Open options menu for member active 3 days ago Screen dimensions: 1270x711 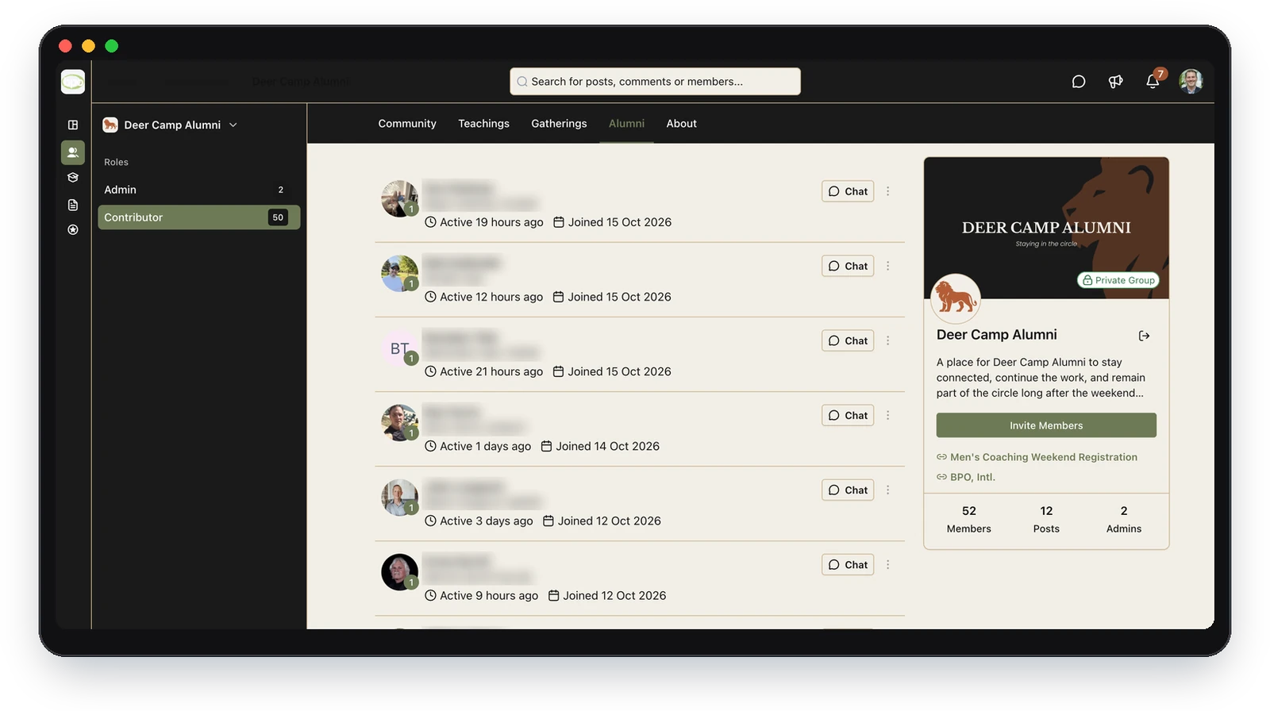point(887,490)
